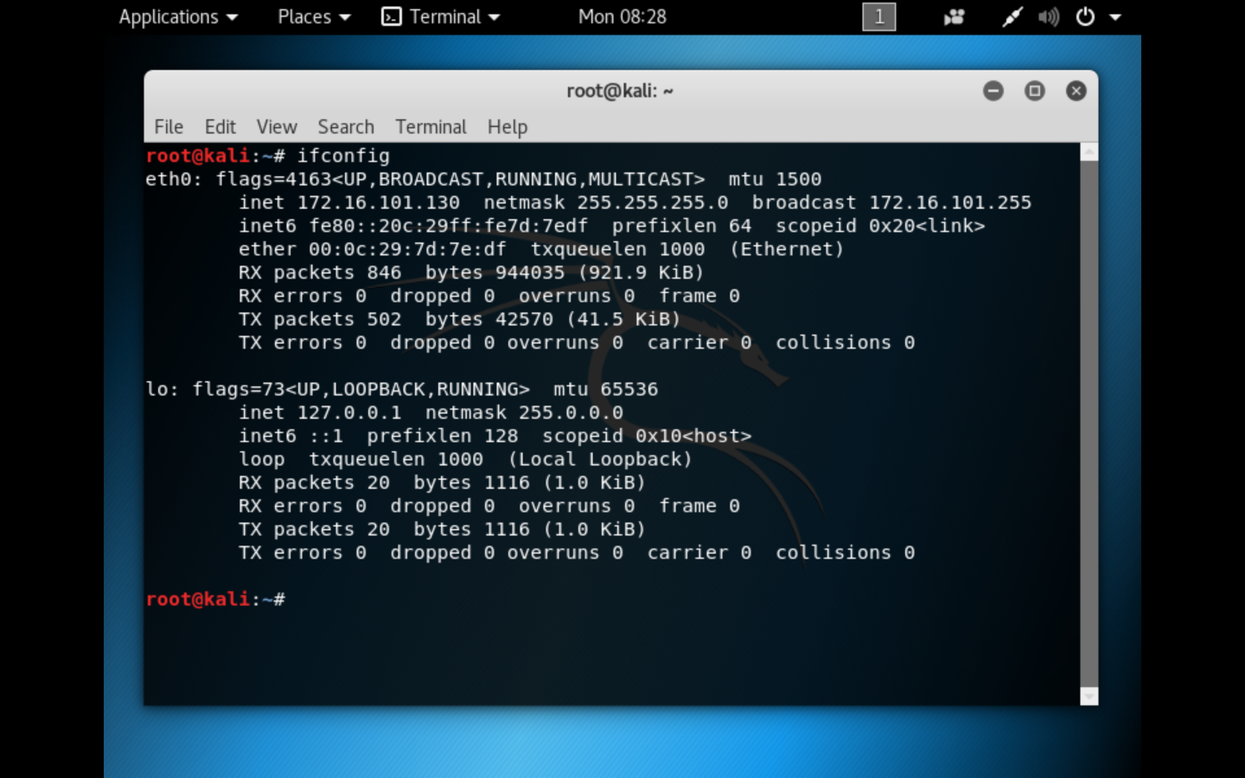The width and height of the screenshot is (1245, 778).
Task: Open the File menu
Action: click(x=169, y=127)
